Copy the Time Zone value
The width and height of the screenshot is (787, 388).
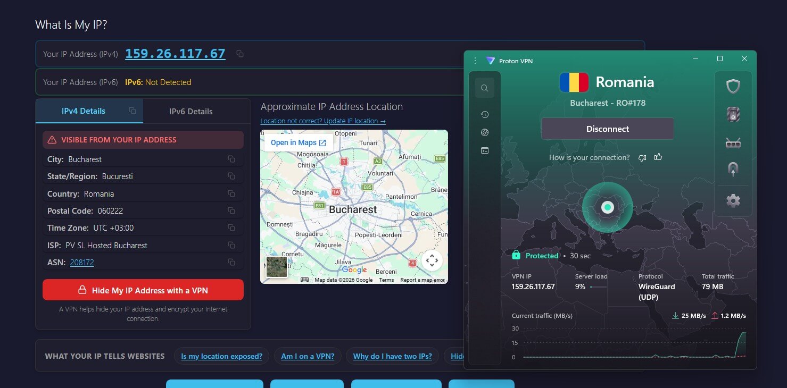pyautogui.click(x=231, y=227)
